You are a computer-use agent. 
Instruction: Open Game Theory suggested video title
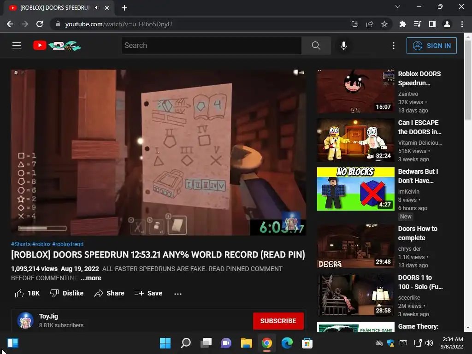point(418,326)
